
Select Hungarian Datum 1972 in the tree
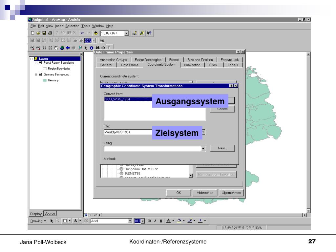tap(141, 169)
